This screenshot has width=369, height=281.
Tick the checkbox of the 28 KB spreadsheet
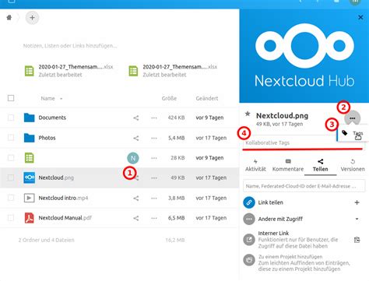(11, 157)
